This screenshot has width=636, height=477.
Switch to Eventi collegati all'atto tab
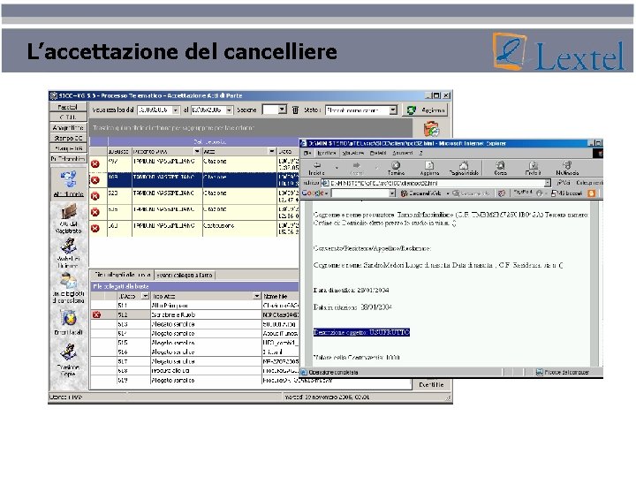(185, 275)
